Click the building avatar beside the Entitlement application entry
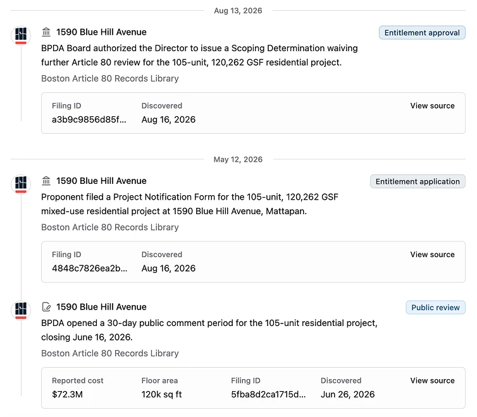477x417 pixels. 21,184
